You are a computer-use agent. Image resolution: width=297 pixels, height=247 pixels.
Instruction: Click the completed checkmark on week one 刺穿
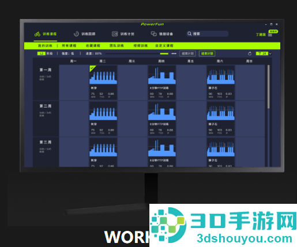pyautogui.click(x=92, y=68)
